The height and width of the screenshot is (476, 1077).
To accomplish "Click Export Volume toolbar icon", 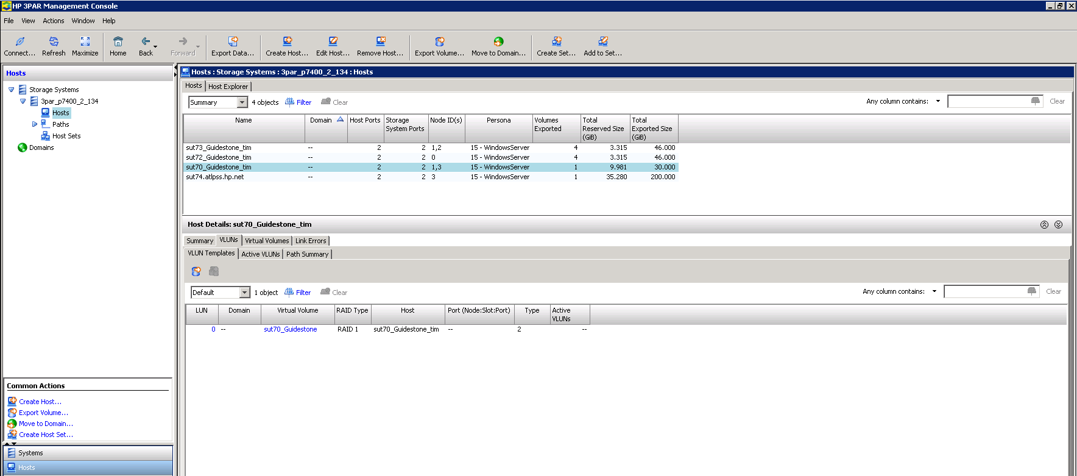I will pos(439,41).
